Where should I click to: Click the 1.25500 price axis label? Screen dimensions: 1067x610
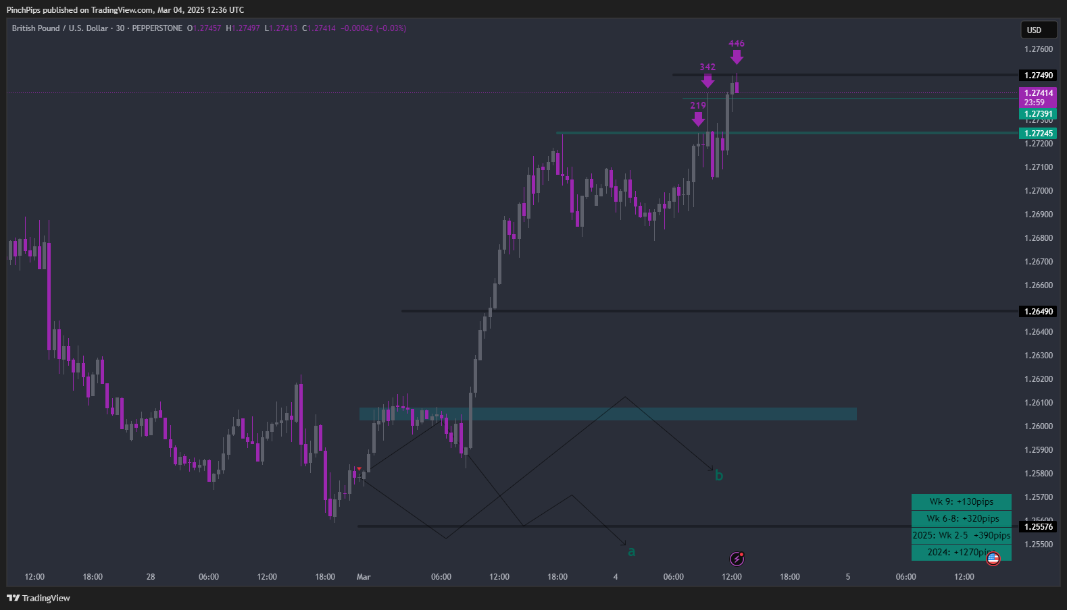(x=1039, y=545)
